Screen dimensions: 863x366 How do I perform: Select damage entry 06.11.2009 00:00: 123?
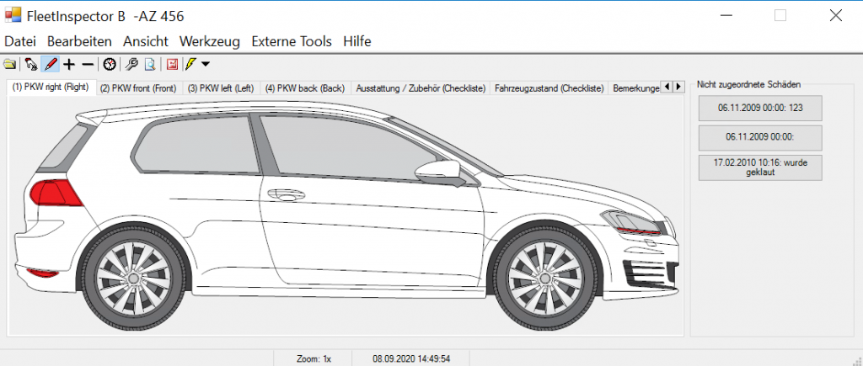click(760, 109)
